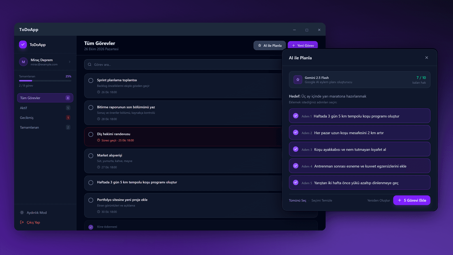Show the Tamamlanan task filter

click(x=45, y=127)
